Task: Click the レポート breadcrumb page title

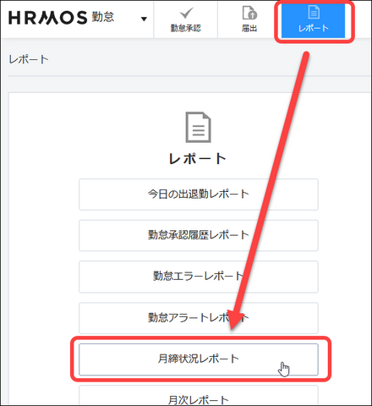Action: (29, 59)
